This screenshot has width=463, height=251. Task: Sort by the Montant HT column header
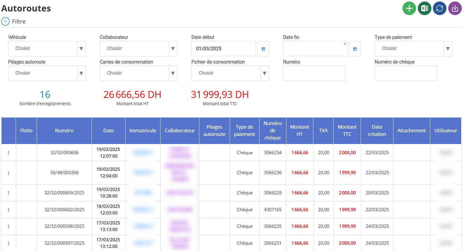point(300,130)
